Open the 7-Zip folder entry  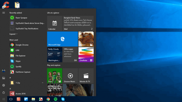pyautogui.click(x=27, y=83)
